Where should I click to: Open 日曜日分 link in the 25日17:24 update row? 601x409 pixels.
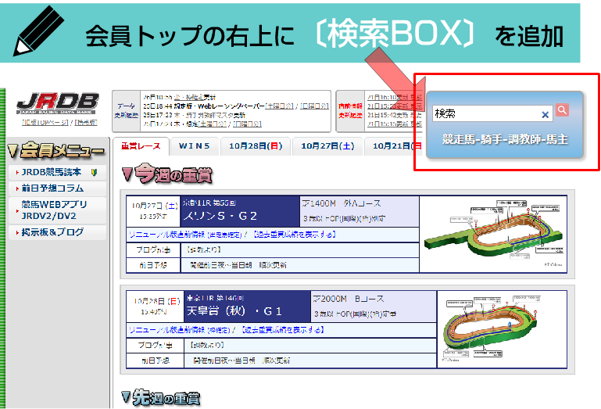point(247,124)
